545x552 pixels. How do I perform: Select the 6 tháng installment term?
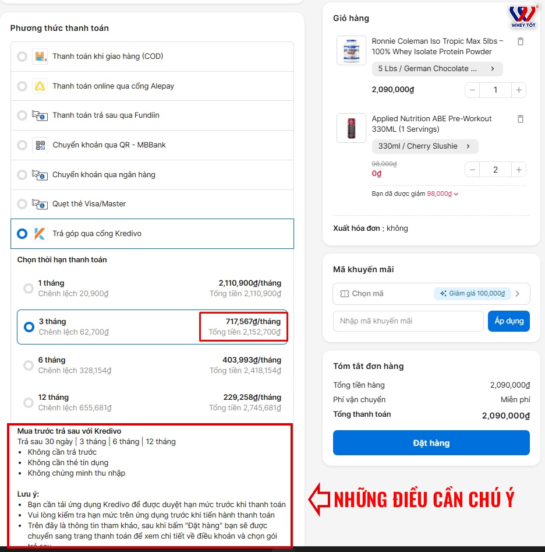pyautogui.click(x=152, y=365)
